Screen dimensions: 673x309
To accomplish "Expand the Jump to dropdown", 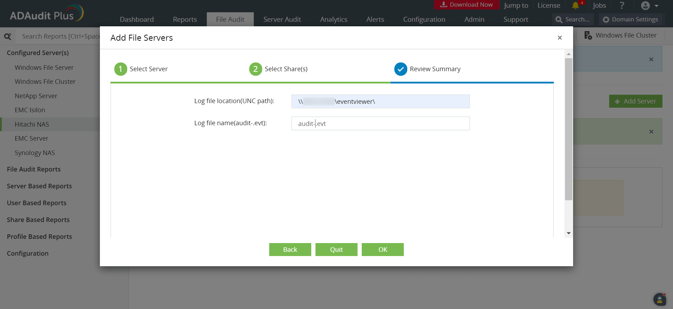I will (516, 6).
